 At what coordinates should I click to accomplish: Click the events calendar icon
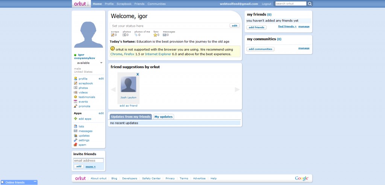[x=75, y=102]
